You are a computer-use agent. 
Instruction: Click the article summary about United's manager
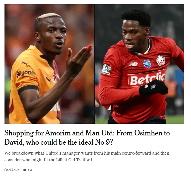pyautogui.click(x=87, y=157)
